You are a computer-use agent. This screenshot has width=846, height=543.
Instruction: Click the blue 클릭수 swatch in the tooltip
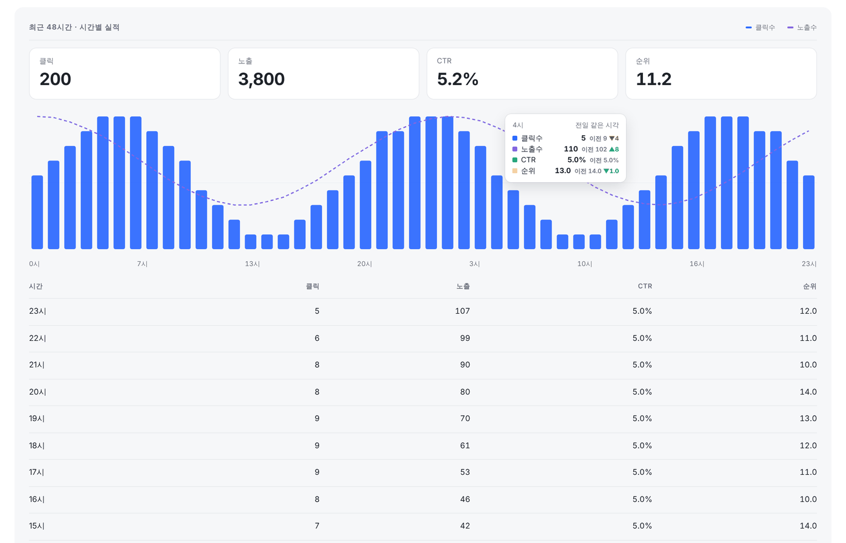coord(515,138)
